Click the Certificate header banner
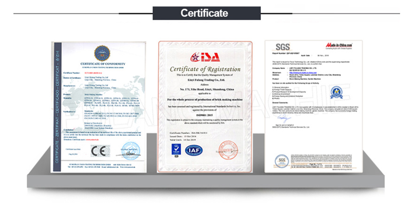 click(206, 13)
